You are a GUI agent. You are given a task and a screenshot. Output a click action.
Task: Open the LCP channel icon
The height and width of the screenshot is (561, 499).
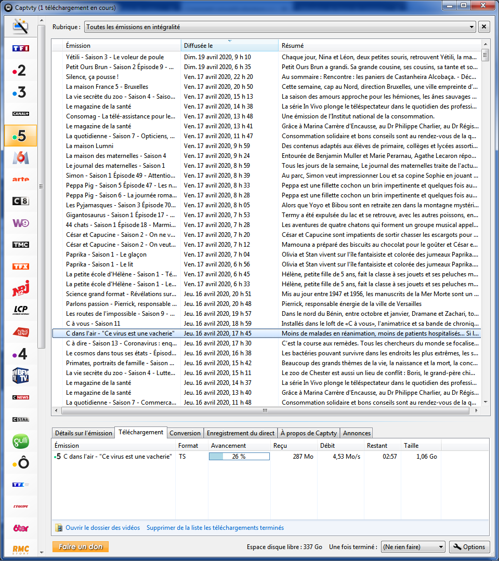tap(20, 310)
